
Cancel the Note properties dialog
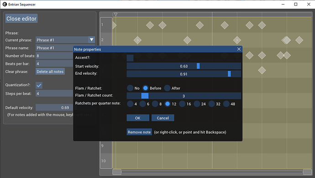pyautogui.click(x=163, y=118)
